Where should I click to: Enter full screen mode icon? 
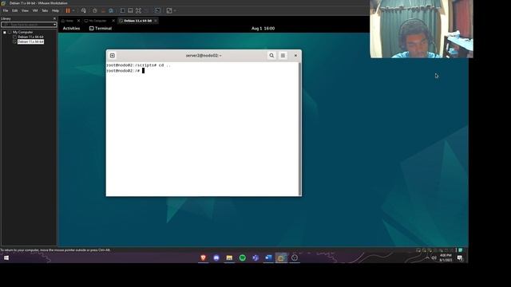pyautogui.click(x=138, y=10)
